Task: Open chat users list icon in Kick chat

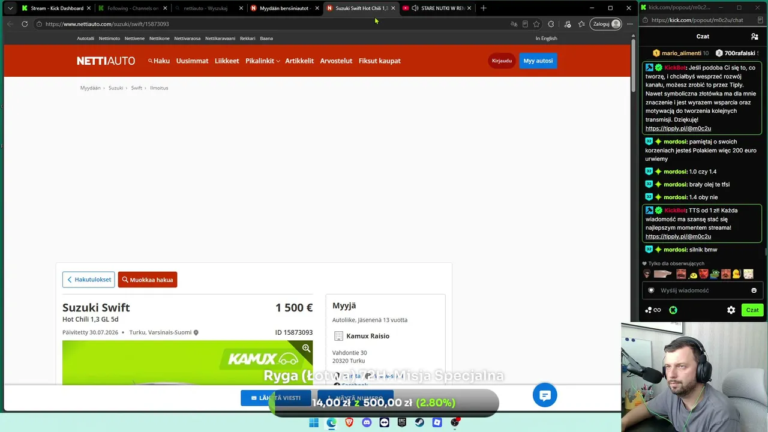Action: 755,37
